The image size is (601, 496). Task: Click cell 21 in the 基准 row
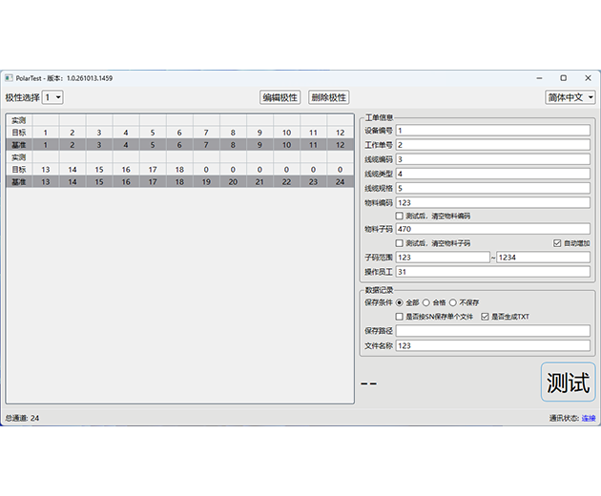[x=259, y=181]
